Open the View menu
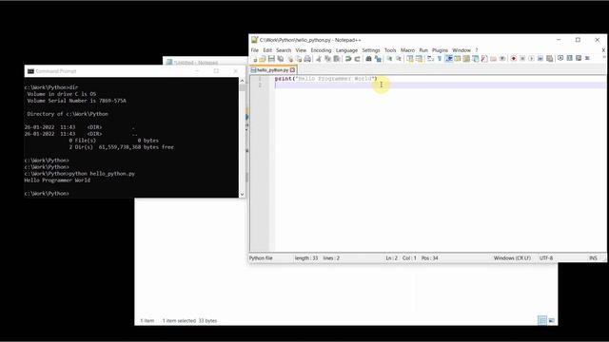This screenshot has height=342, width=609. coord(301,50)
